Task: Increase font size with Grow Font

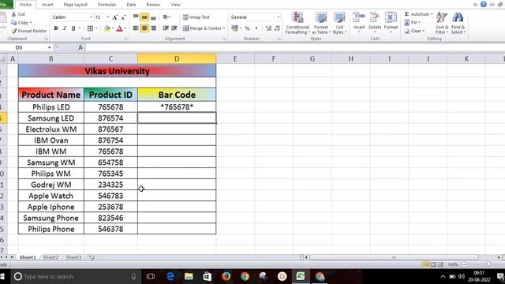Action: 115,17
